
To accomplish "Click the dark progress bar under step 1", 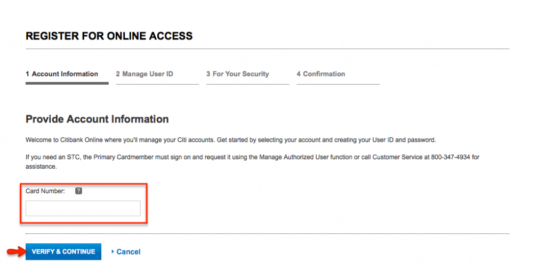I will (x=67, y=83).
